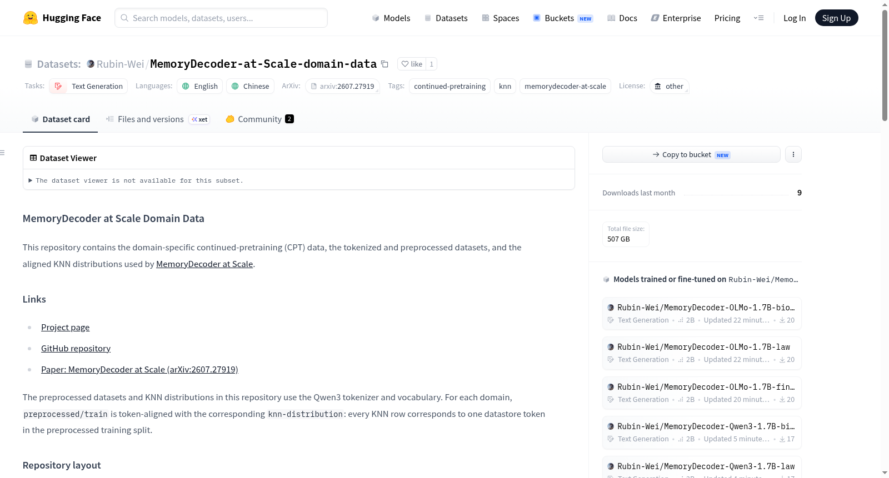
Task: Open the arxiv:2607.27919 tag
Action: 342,86
